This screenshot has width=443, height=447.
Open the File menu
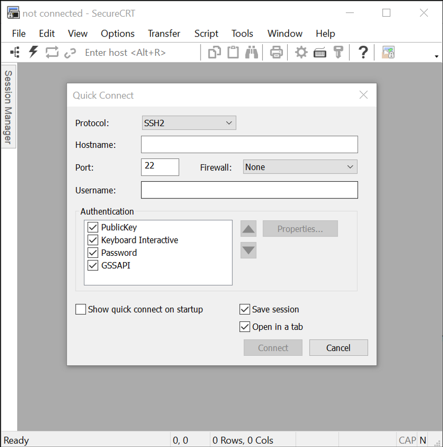coord(19,33)
